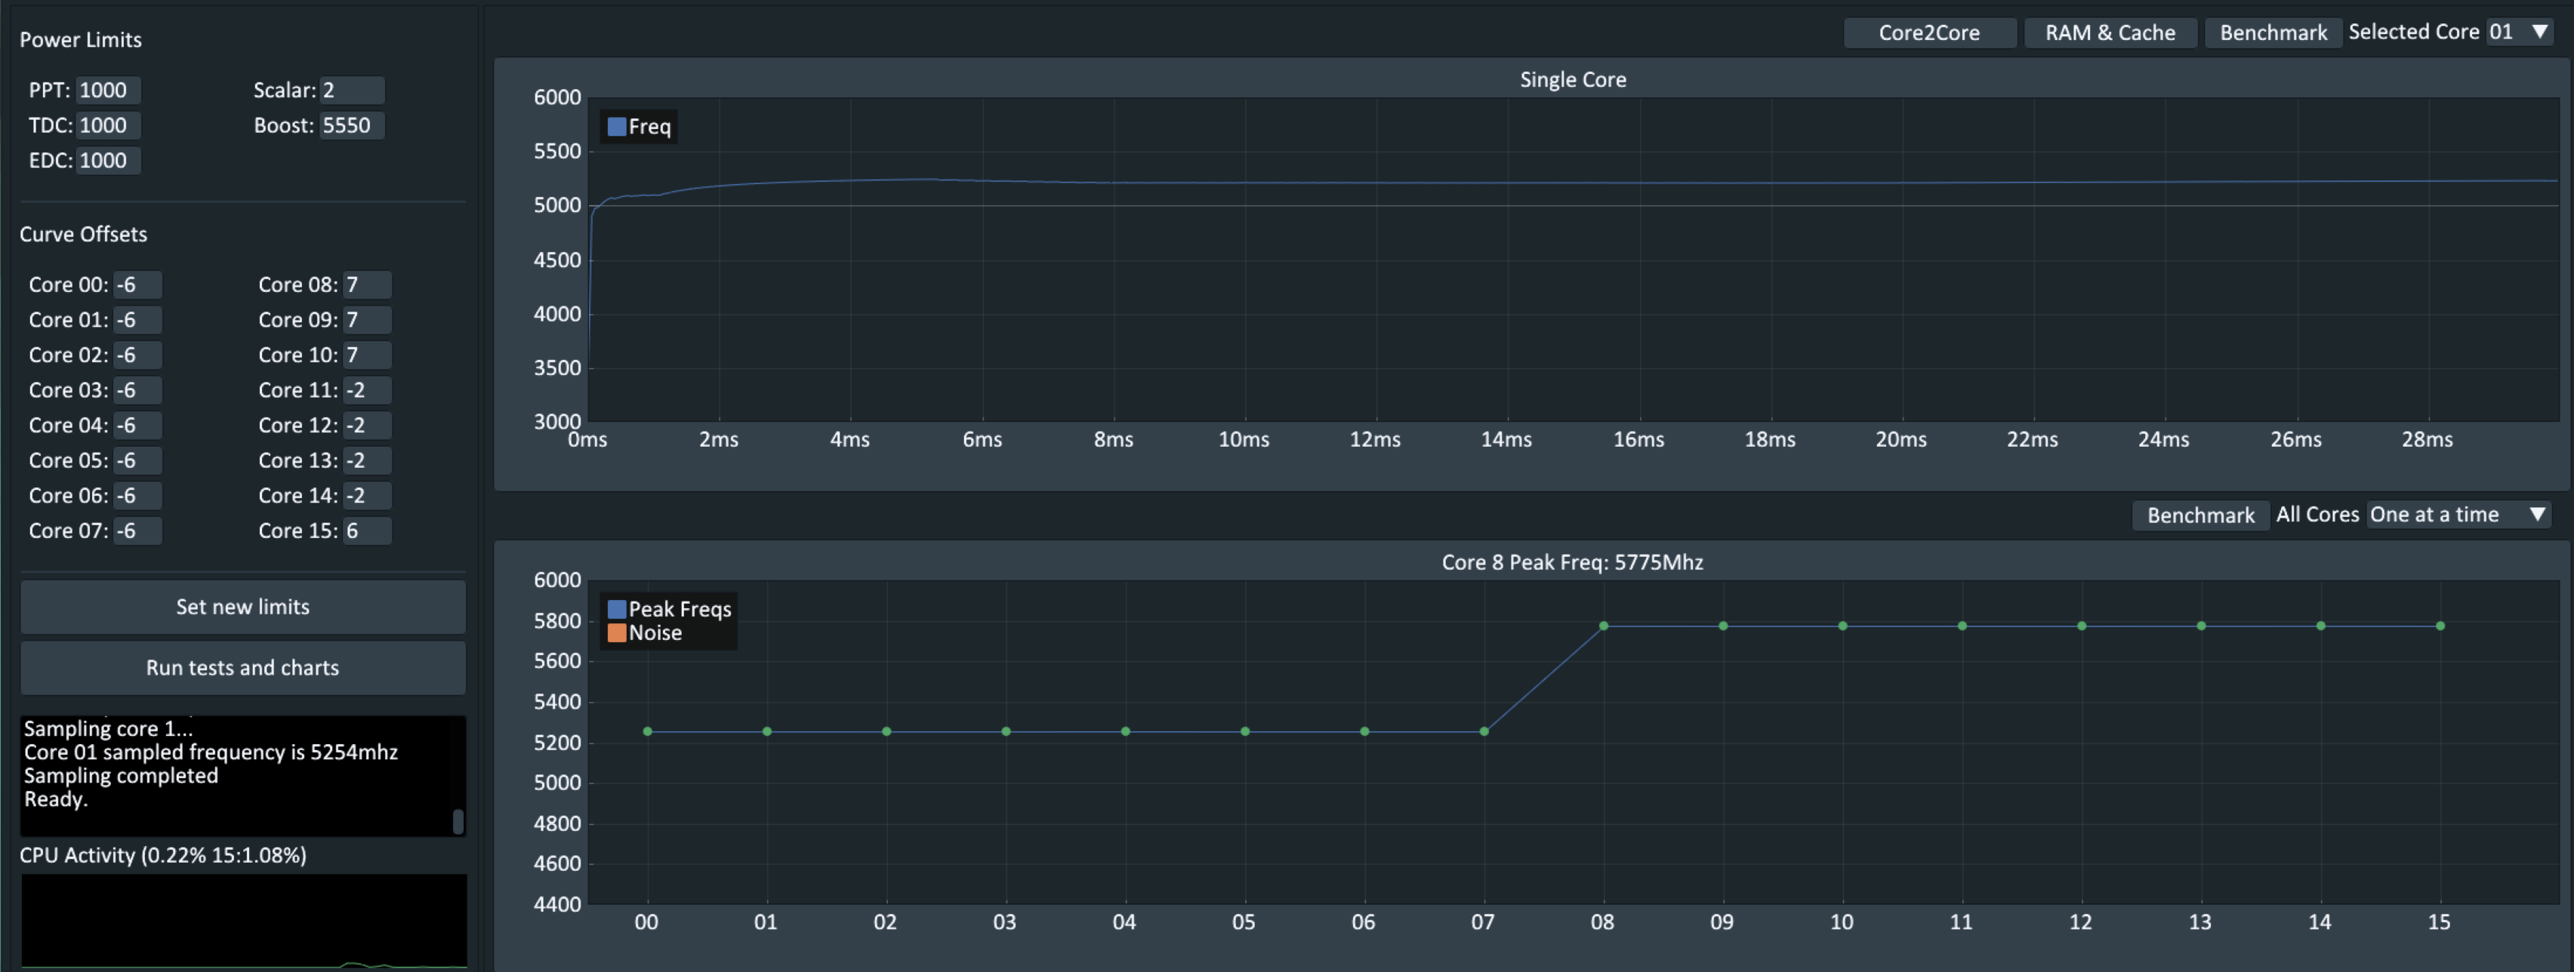Image resolution: width=2574 pixels, height=972 pixels.
Task: Click the Core 00 offset field
Action: click(137, 285)
